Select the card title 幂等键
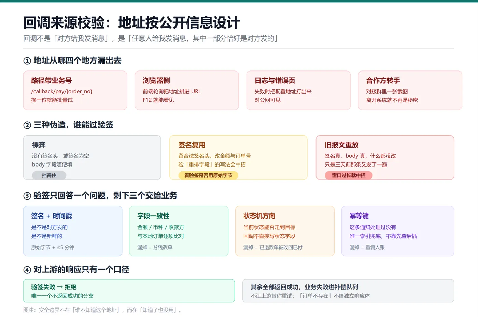This screenshot has height=317, width=478. click(359, 216)
